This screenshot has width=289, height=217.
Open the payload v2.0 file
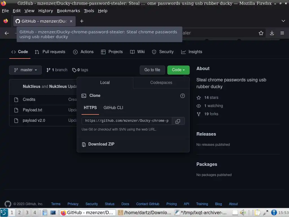click(34, 120)
